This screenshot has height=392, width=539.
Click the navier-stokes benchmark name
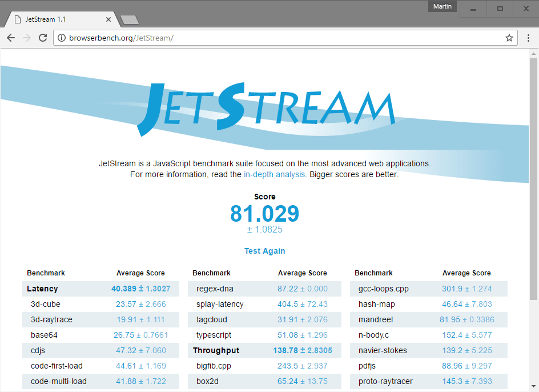tap(383, 351)
